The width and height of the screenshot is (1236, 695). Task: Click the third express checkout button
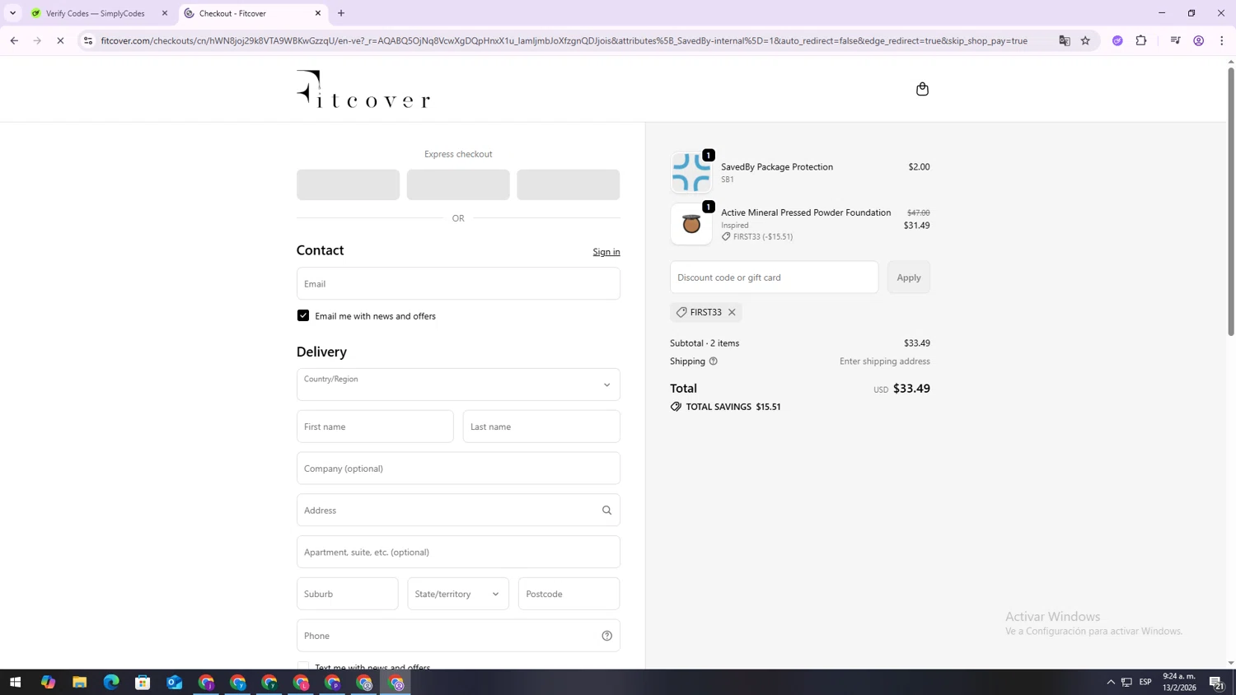568,184
